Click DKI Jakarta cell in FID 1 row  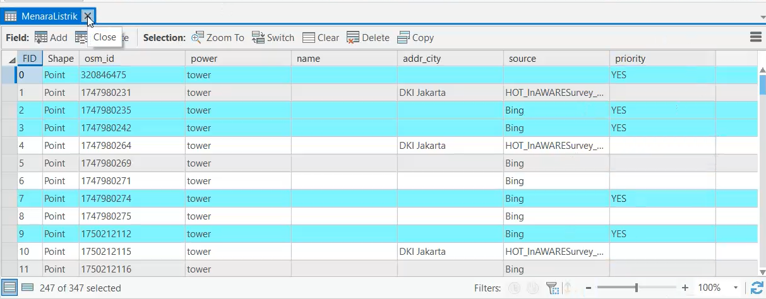450,92
